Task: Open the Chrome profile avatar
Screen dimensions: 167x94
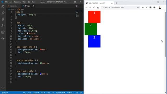Action: coord(160,8)
